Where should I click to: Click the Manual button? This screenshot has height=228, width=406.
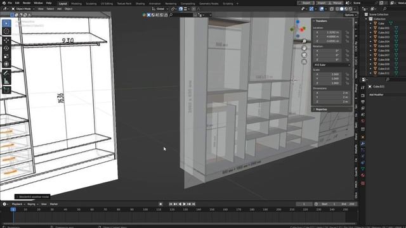(336, 3)
